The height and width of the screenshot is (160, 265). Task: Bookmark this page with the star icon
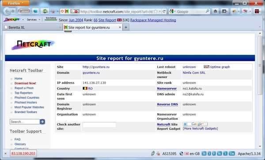[155, 11]
